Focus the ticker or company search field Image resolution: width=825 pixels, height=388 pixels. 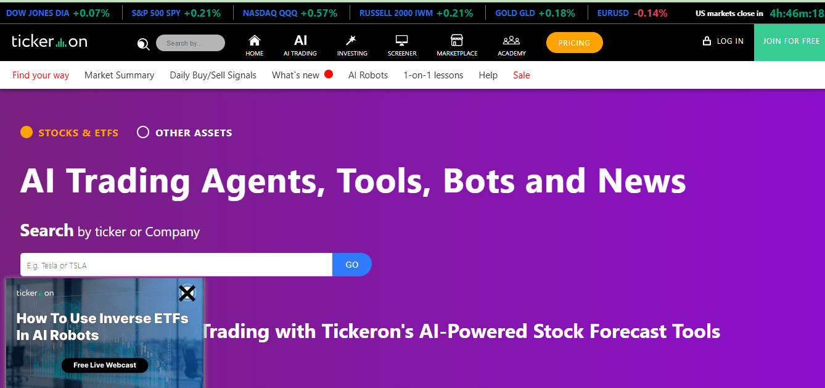tap(176, 265)
